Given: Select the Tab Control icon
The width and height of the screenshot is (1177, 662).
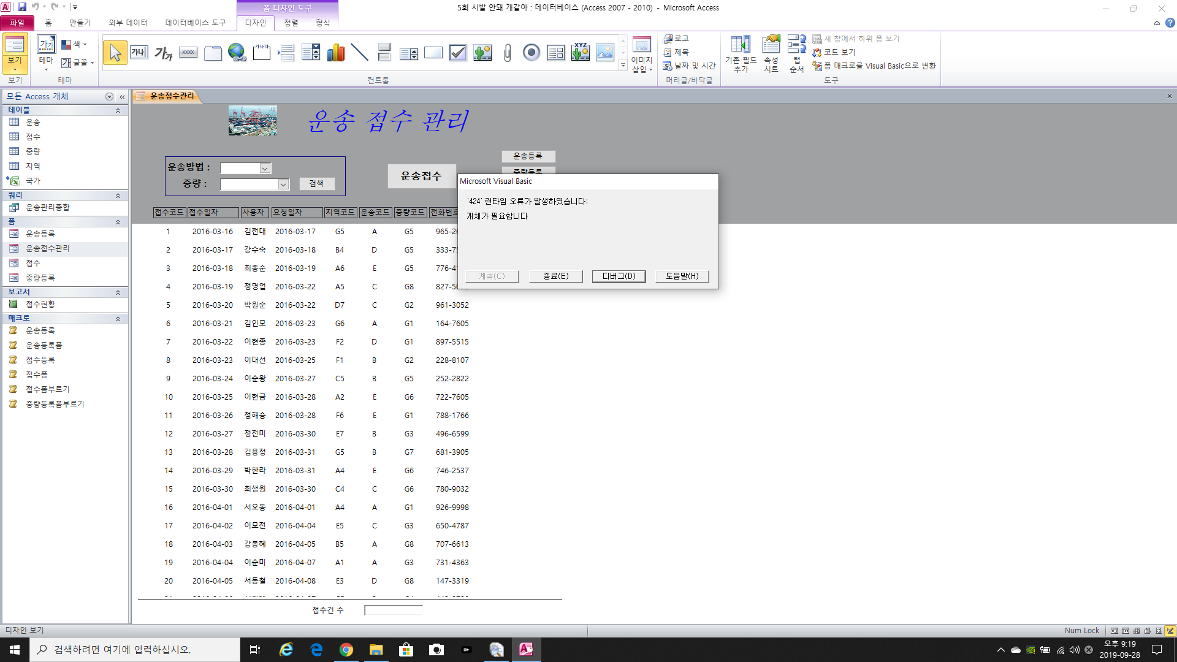Looking at the screenshot, I should 213,53.
